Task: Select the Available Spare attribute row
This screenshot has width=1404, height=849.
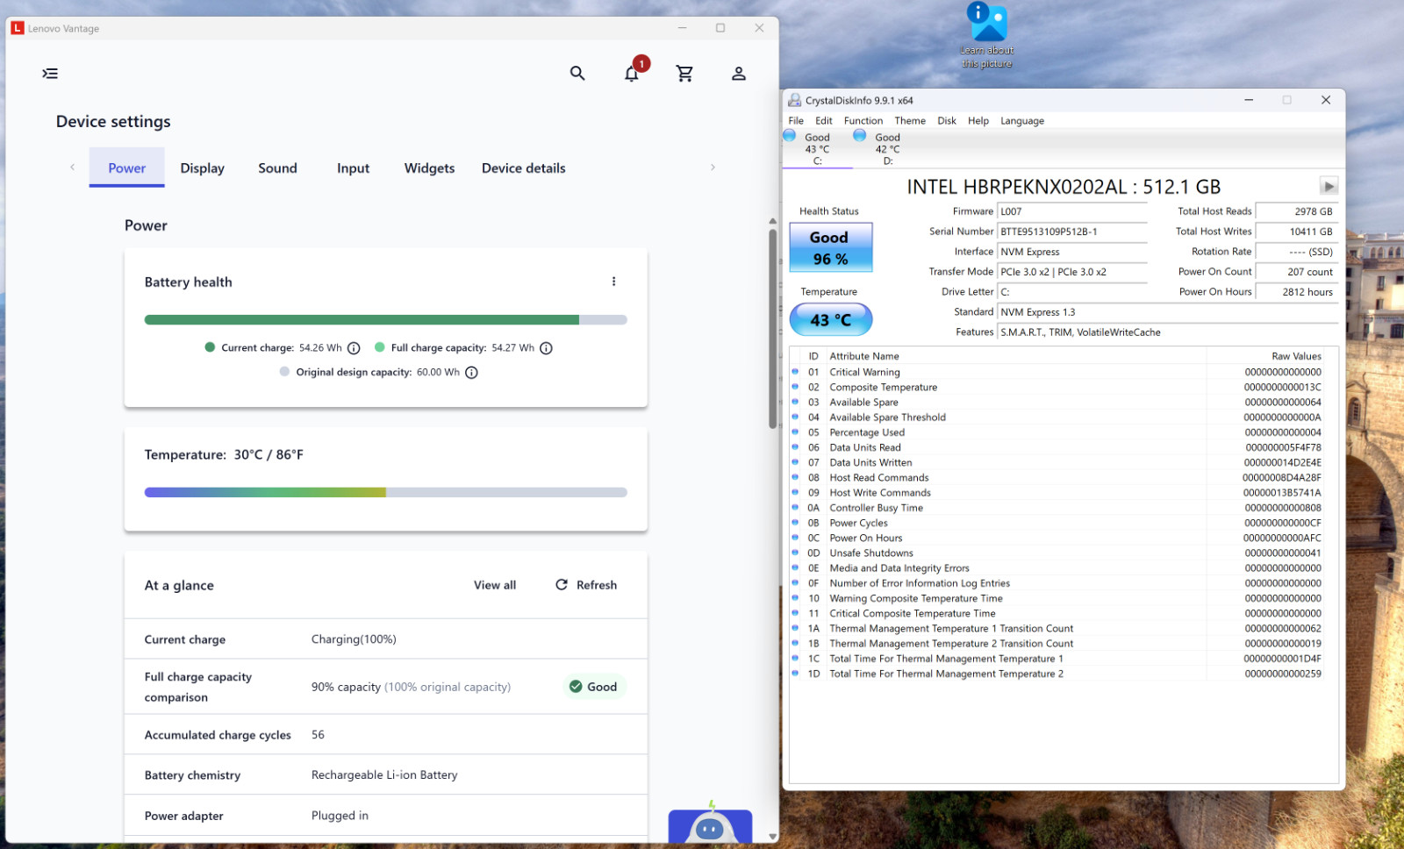Action: tap(1064, 403)
